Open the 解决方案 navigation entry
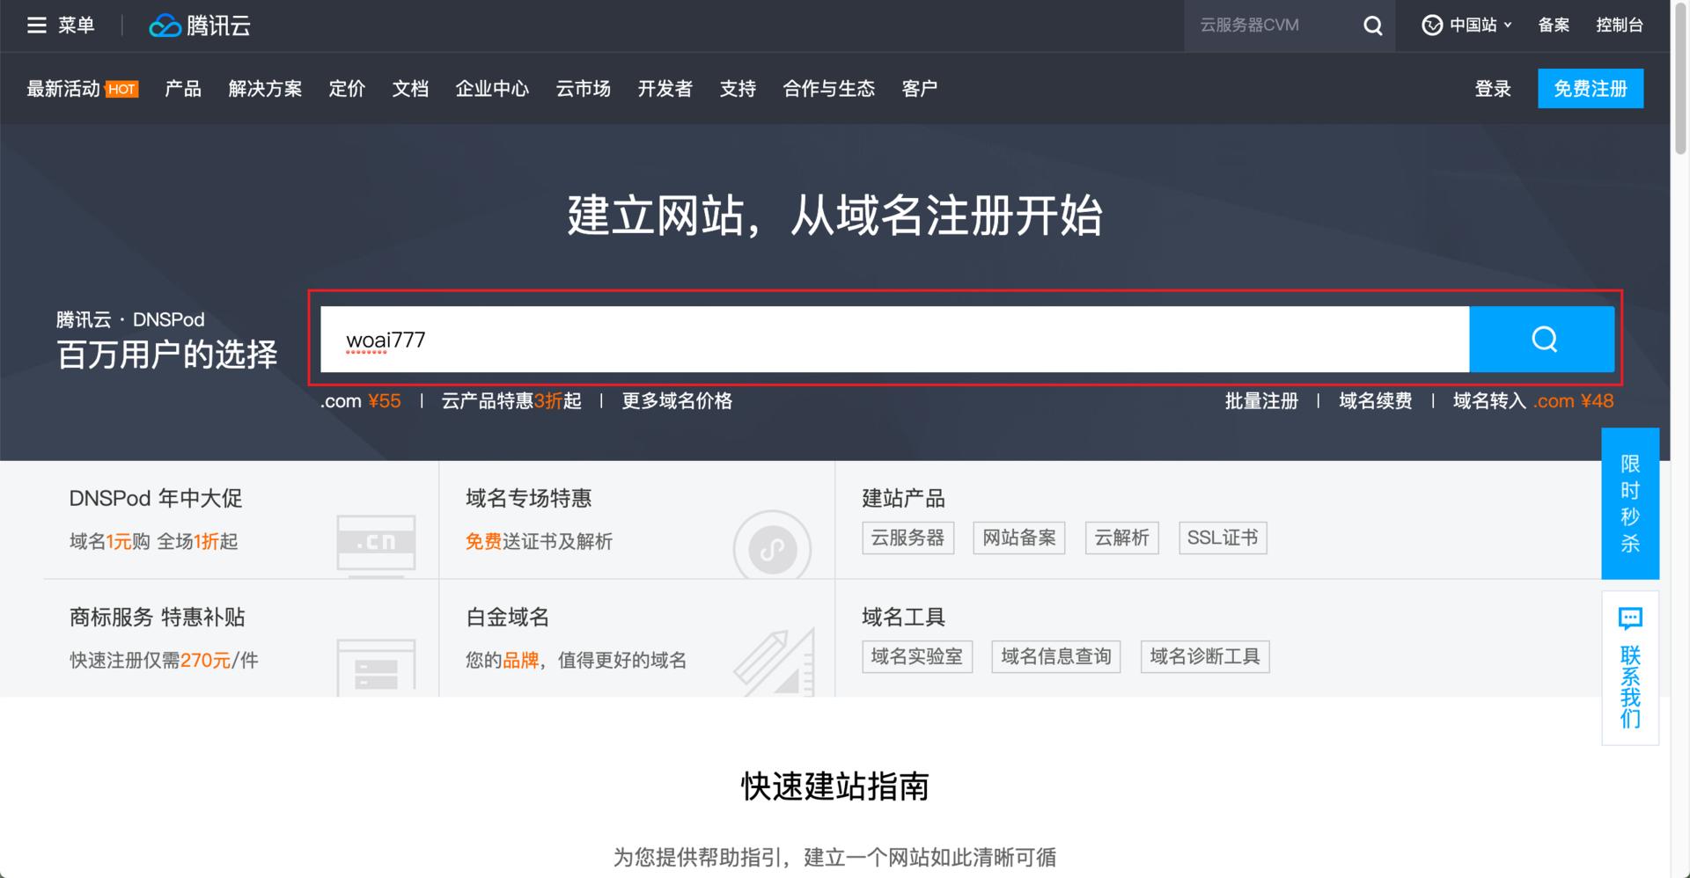 pos(265,88)
